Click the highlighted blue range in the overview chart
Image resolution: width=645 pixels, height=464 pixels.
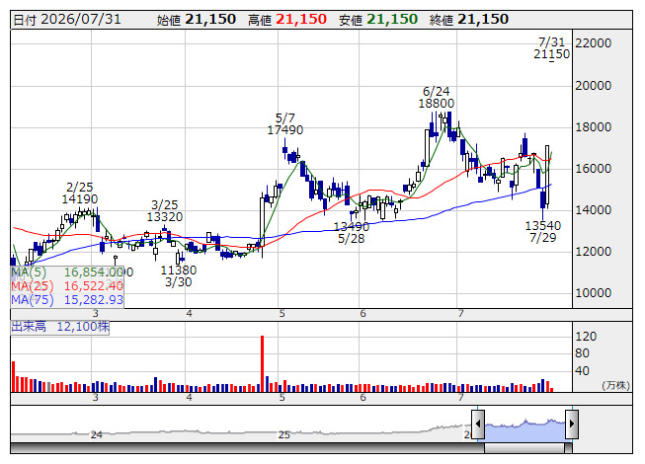(x=524, y=429)
